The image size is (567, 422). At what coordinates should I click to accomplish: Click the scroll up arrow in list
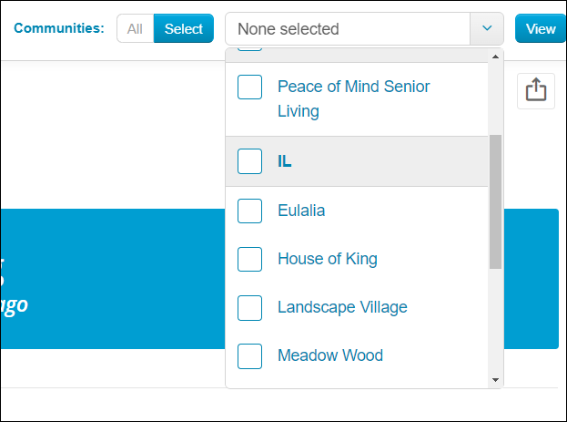[x=495, y=57]
